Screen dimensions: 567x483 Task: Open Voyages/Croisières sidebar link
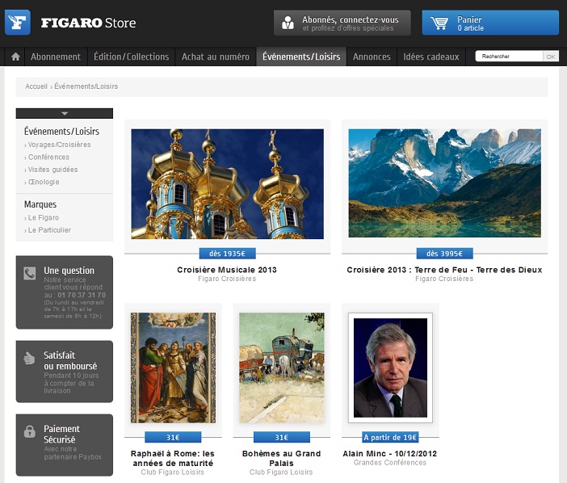pyautogui.click(x=59, y=145)
